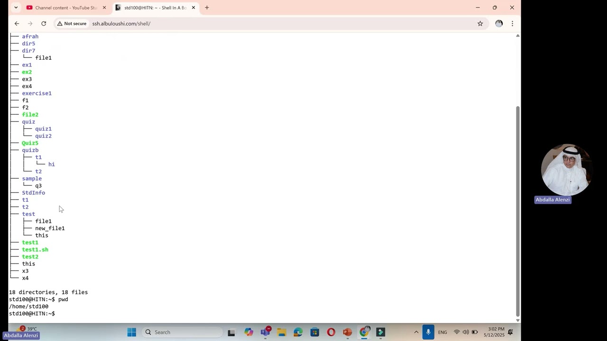Open Chrome from the taskbar
This screenshot has width=607, height=341.
(364, 332)
